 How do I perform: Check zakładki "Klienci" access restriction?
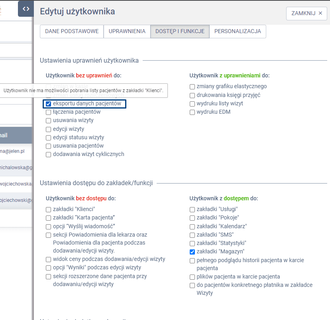[x=49, y=209]
